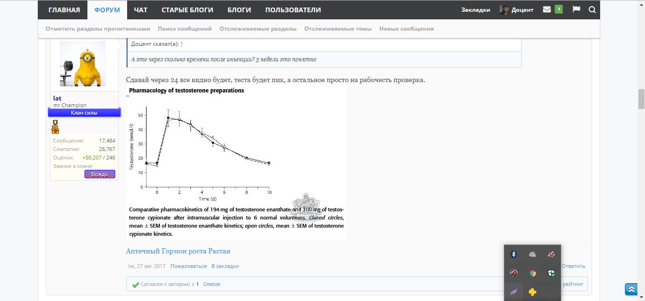Click the Bluetooth tray icon

point(514,254)
